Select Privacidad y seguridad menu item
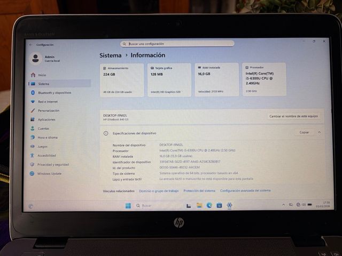 [52, 164]
